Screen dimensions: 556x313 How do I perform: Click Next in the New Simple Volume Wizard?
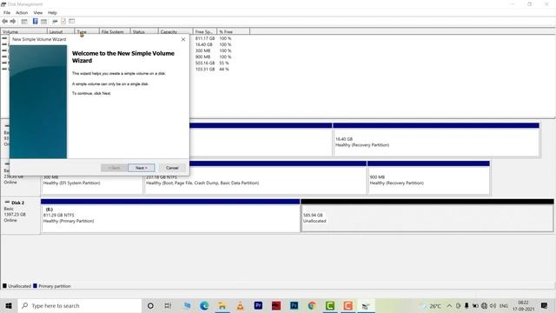point(141,168)
